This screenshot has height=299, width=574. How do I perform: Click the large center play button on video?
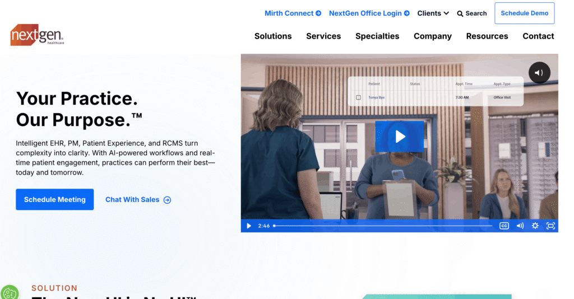coord(399,136)
